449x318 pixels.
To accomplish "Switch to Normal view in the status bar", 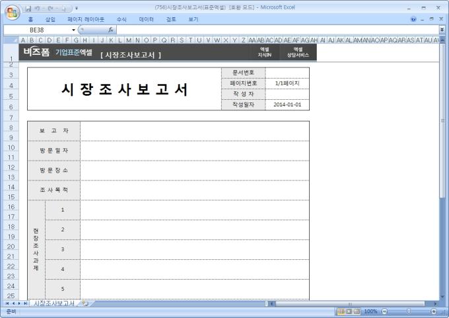I will (341, 311).
